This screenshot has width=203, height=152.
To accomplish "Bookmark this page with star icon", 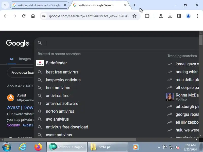I will click(x=134, y=16).
